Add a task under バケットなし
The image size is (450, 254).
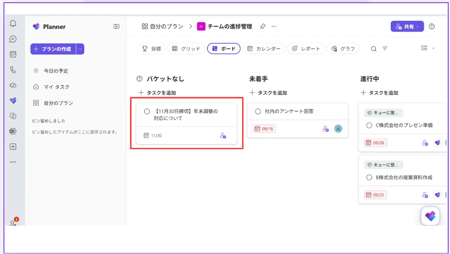tap(157, 93)
